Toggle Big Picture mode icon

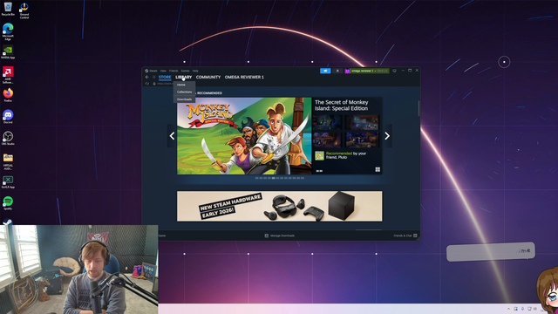394,71
